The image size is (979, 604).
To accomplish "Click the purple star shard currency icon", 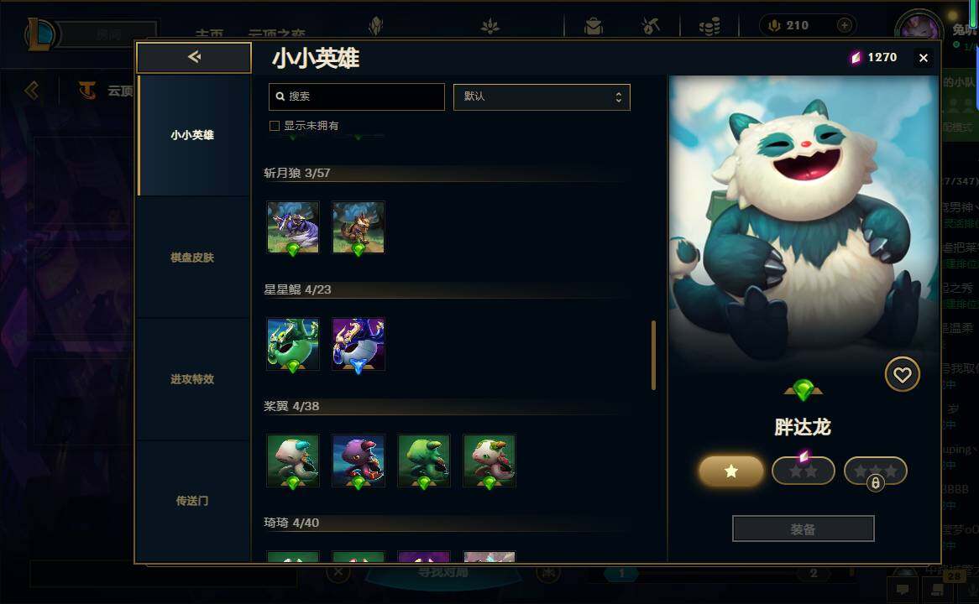I will 856,57.
